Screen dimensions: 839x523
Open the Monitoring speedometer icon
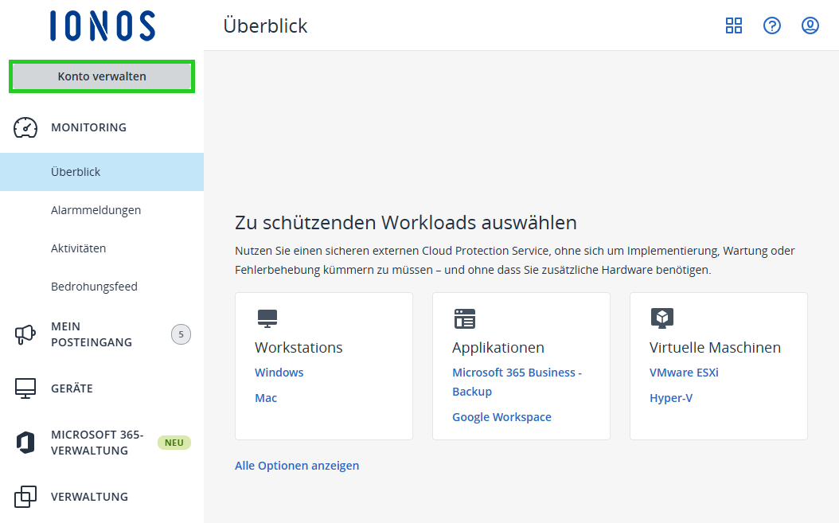click(25, 127)
